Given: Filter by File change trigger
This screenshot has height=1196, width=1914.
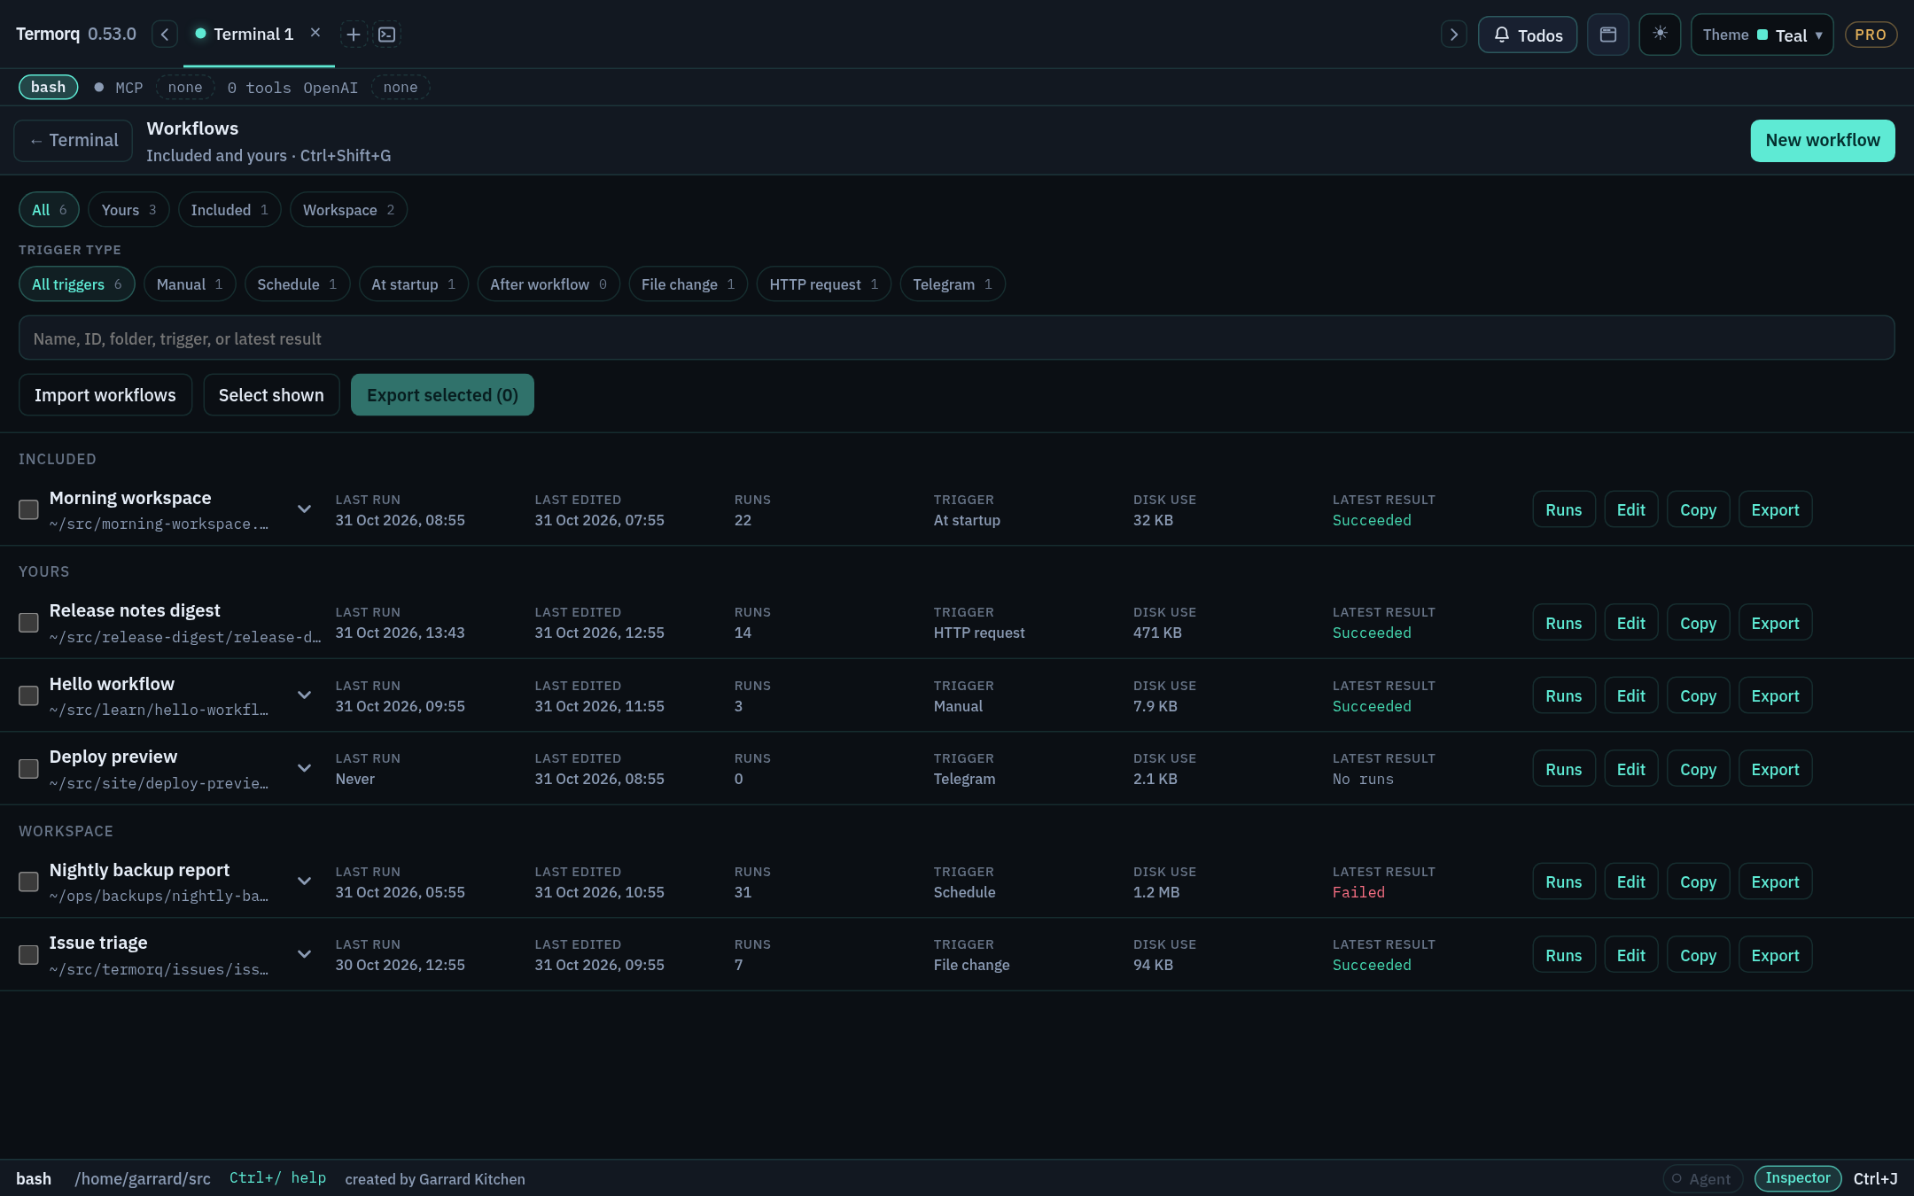Looking at the screenshot, I should coord(688,284).
